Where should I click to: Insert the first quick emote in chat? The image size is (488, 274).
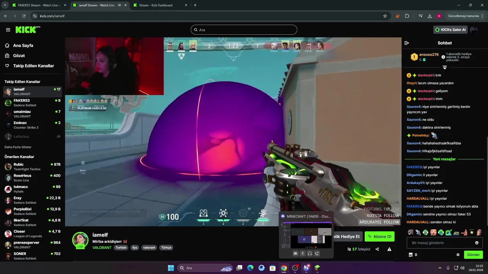click(411, 232)
